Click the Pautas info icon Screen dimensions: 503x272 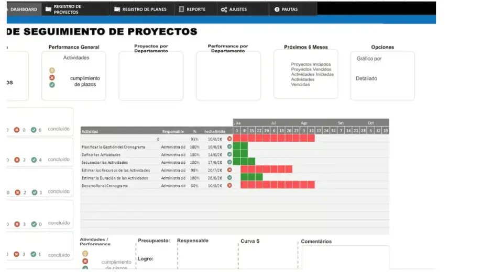point(277,9)
